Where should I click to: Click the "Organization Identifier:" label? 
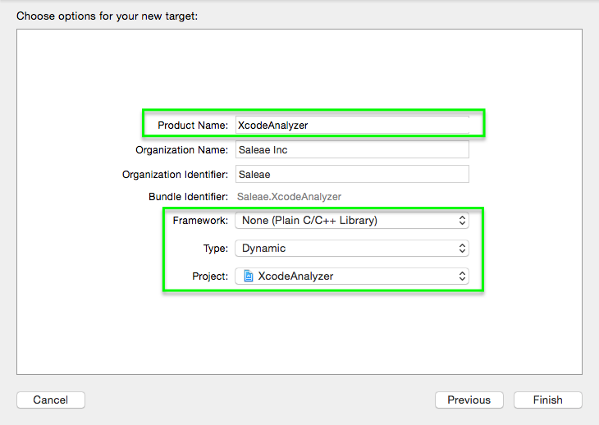[x=175, y=175]
